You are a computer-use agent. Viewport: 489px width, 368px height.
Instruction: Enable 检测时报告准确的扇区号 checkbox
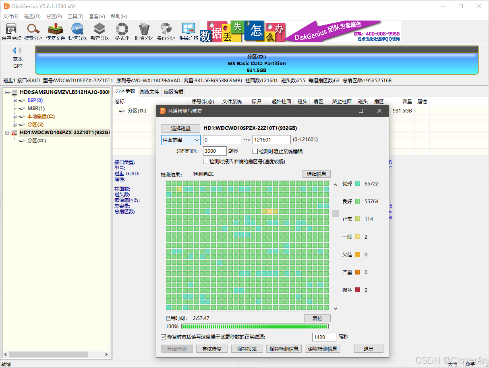pyautogui.click(x=206, y=161)
